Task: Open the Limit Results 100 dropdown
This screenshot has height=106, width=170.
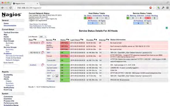Action: tap(43, 37)
